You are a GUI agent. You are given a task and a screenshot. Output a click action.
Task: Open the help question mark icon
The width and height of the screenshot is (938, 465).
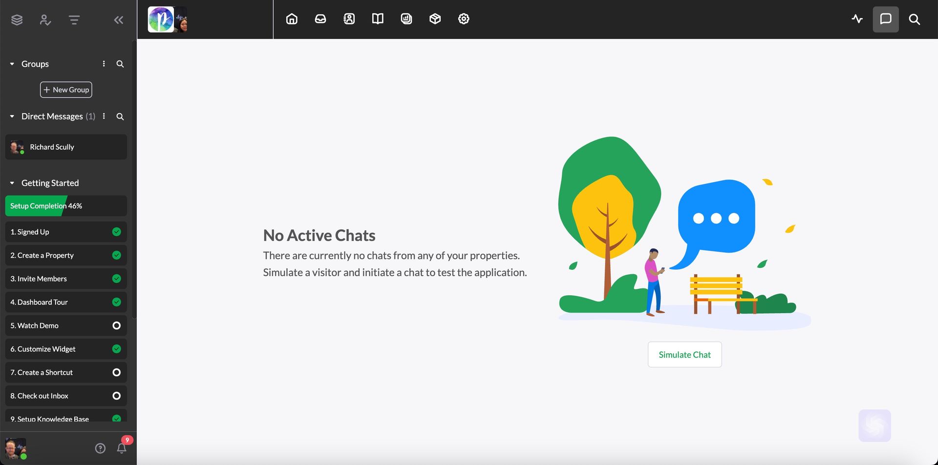point(100,448)
